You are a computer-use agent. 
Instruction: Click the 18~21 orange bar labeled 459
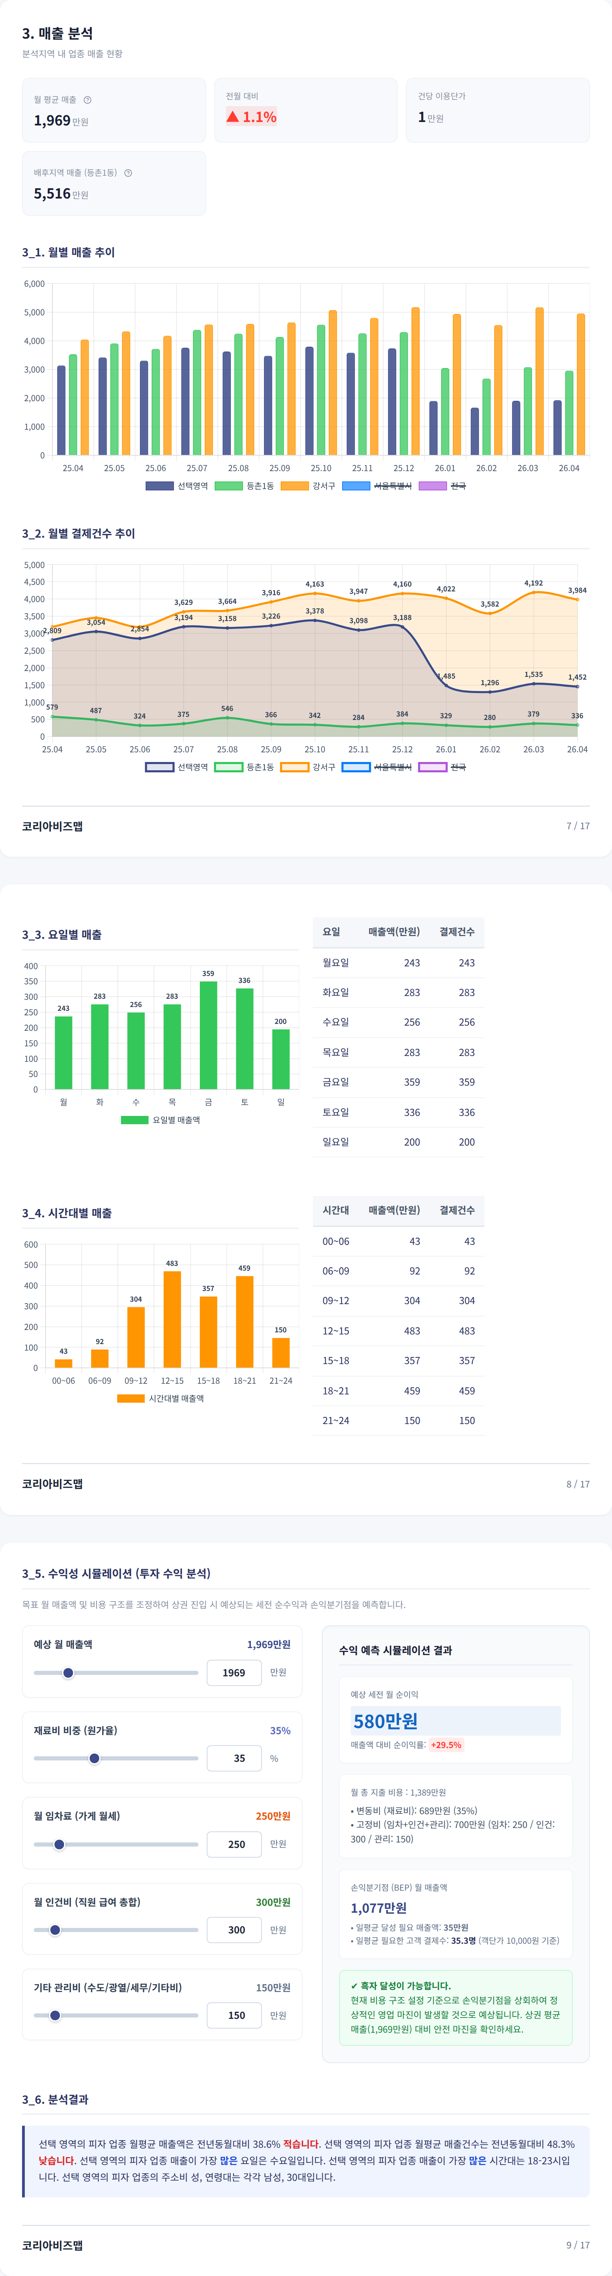[245, 1322]
